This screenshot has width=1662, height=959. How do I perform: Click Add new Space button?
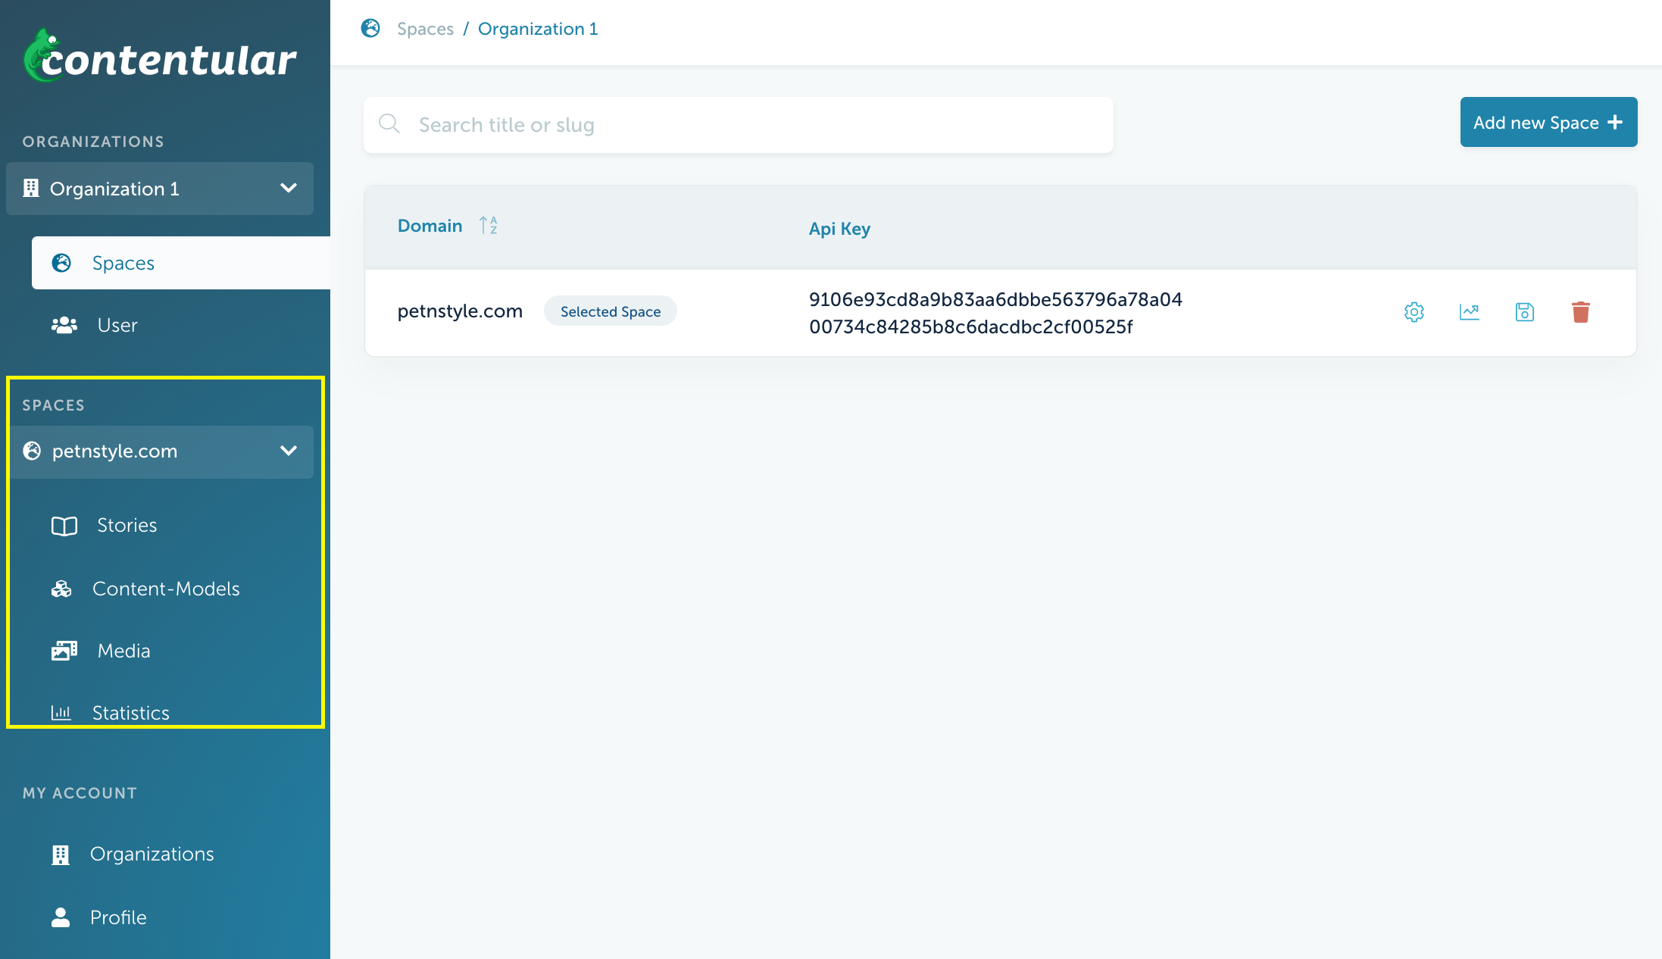pyautogui.click(x=1548, y=122)
